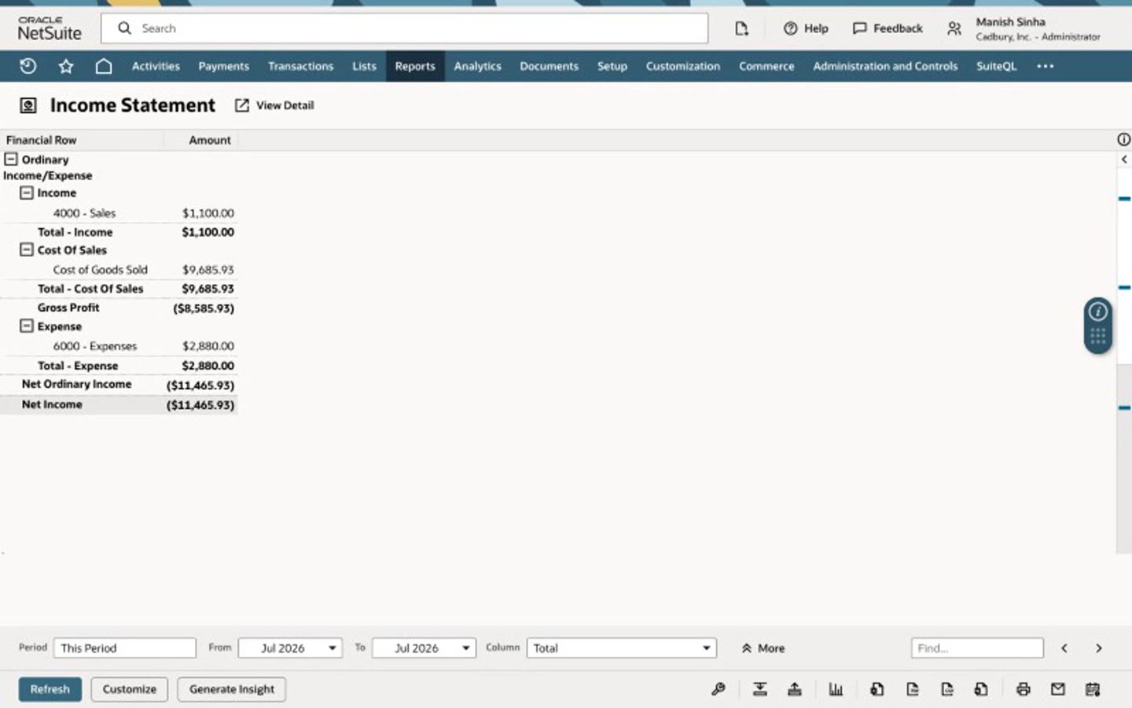Open the Setup menu
This screenshot has height=708, width=1132.
[x=612, y=66]
